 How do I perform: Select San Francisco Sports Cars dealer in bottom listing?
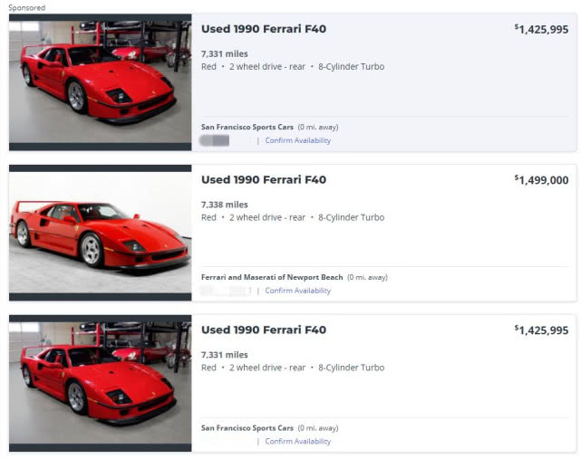(247, 427)
